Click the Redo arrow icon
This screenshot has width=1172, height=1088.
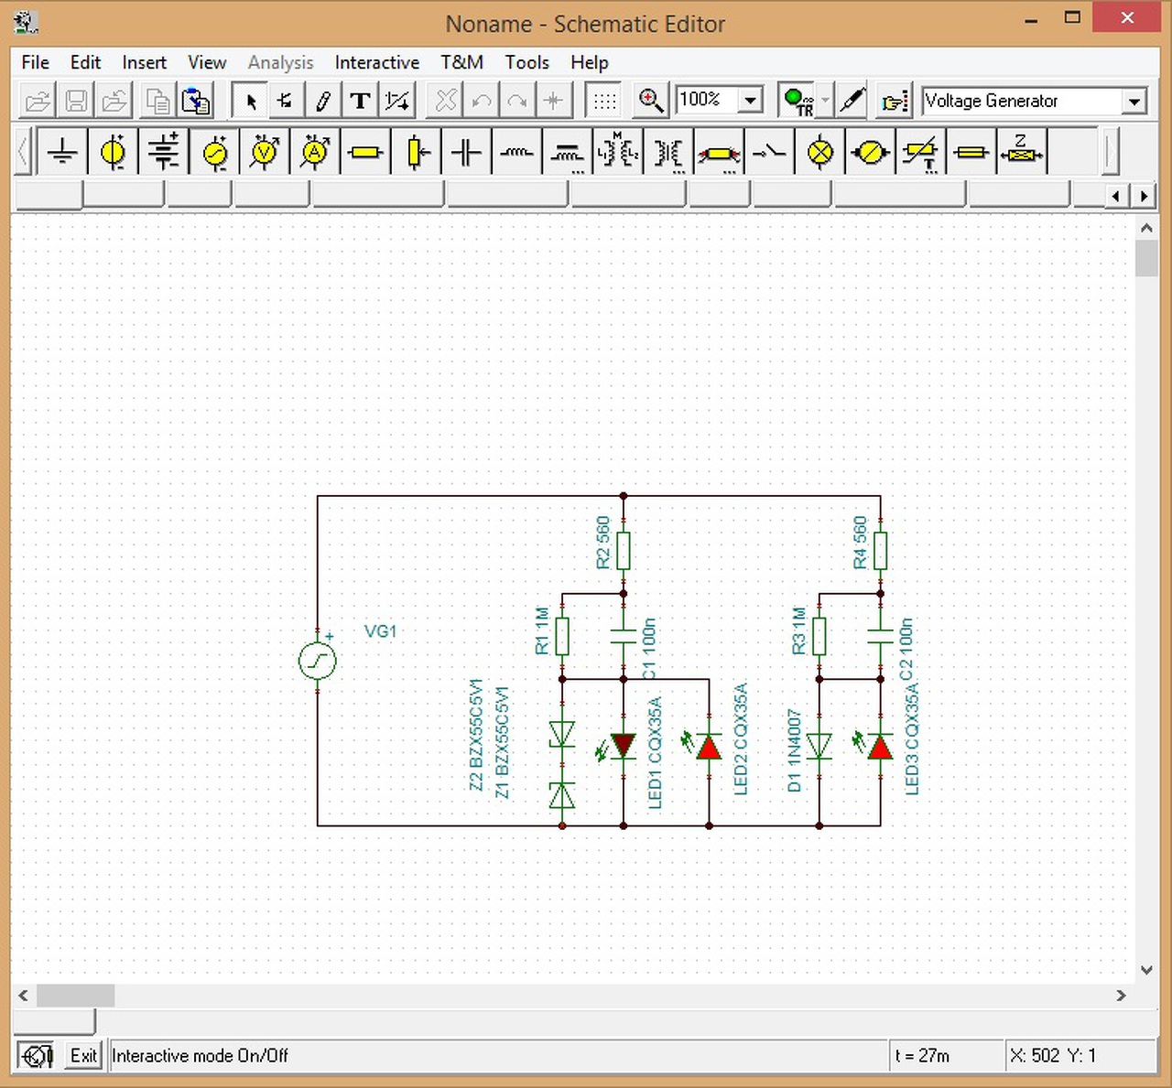[x=517, y=101]
